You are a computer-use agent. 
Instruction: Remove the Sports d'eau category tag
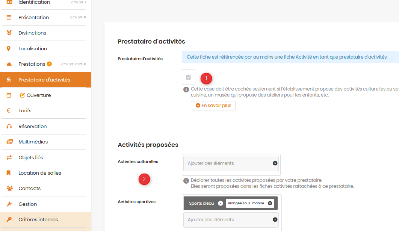coord(221,203)
